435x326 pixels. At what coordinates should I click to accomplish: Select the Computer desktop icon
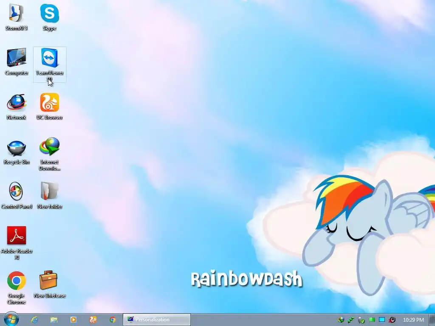tap(17, 62)
